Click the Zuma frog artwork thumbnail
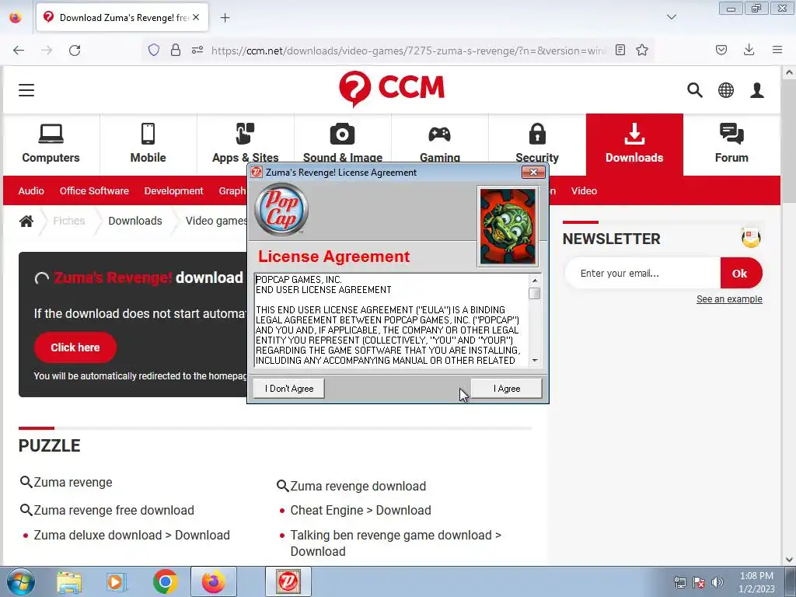The image size is (796, 597). pos(508,226)
